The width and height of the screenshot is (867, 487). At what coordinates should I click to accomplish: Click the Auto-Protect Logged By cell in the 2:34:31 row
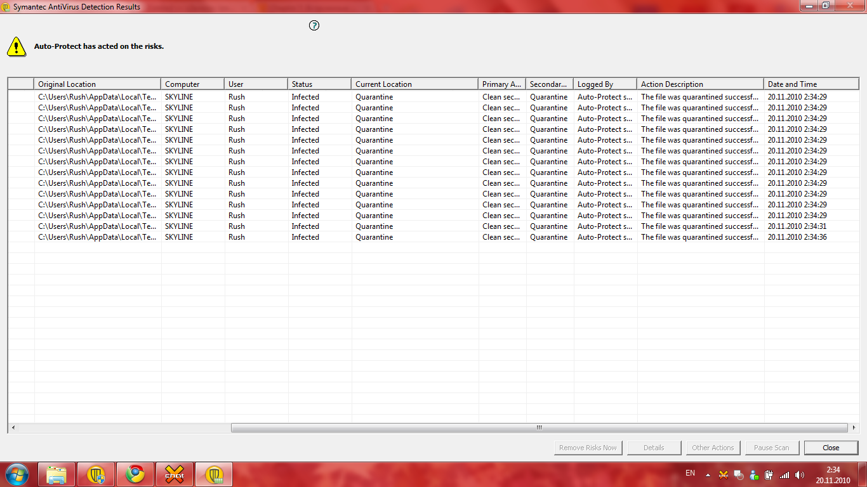point(605,226)
